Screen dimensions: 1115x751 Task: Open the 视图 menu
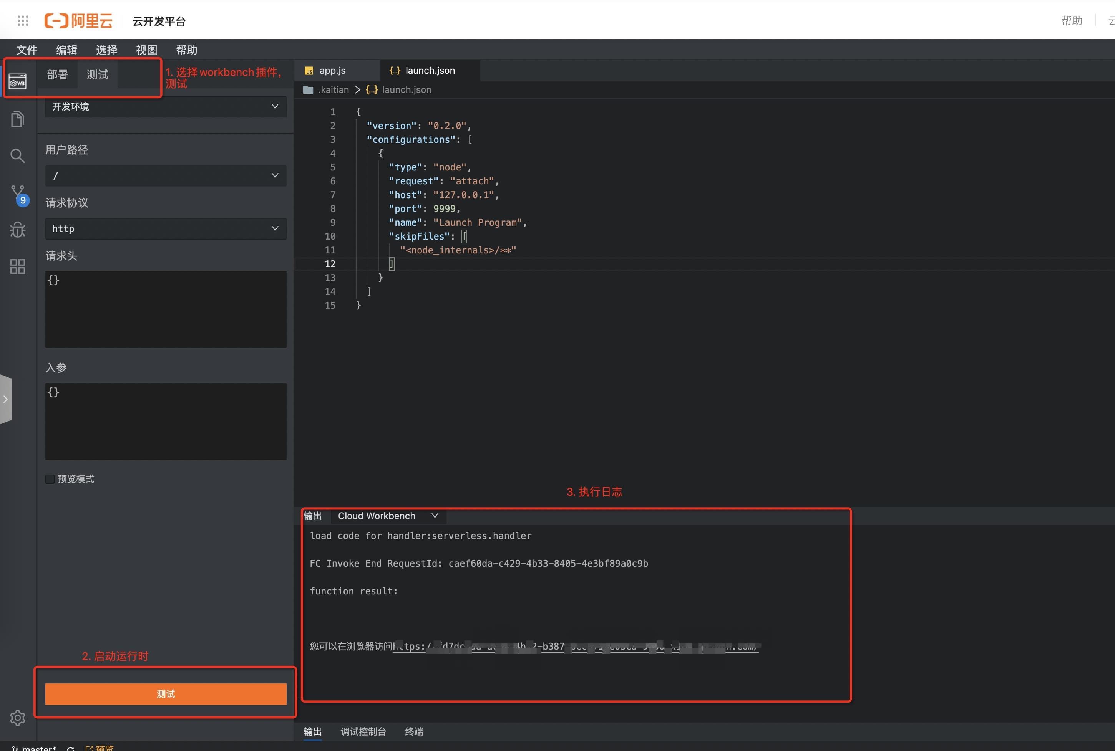point(147,50)
